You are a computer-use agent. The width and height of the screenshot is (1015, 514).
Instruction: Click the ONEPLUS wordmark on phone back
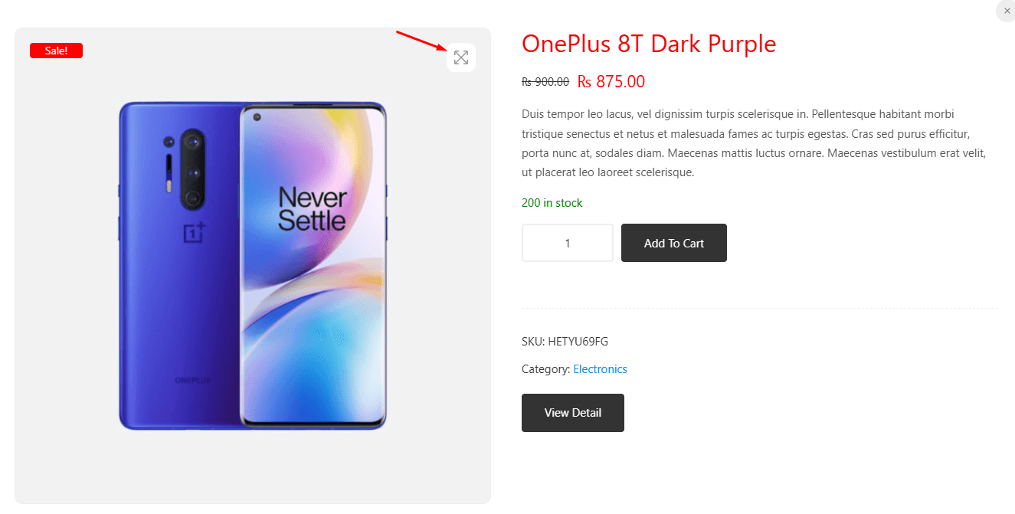click(x=192, y=380)
